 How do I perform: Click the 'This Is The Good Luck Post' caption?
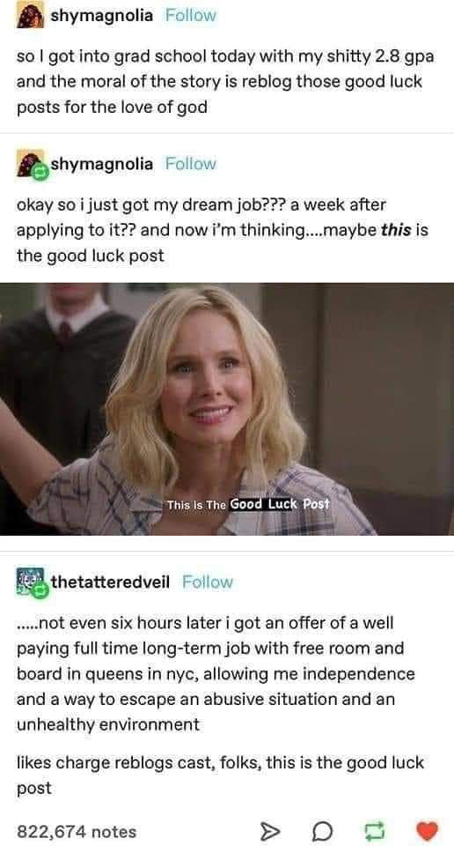pos(248,504)
